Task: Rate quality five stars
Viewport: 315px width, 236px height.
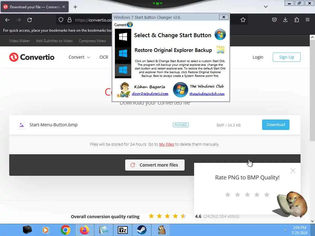Action: 267,195
